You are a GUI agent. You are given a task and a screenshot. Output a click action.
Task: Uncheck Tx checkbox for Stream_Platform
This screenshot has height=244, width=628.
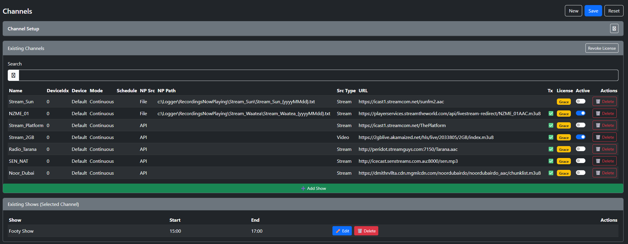(x=551, y=125)
